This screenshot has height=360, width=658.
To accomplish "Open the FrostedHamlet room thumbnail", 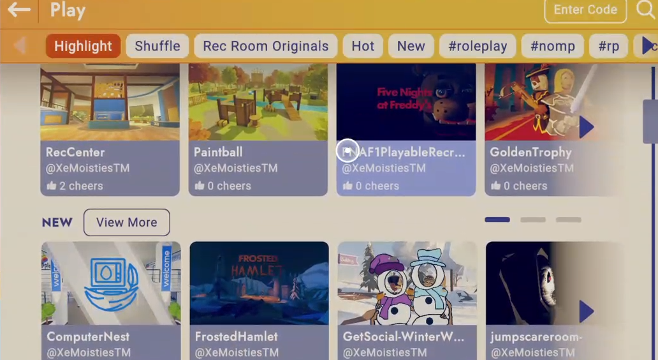I will [260, 283].
